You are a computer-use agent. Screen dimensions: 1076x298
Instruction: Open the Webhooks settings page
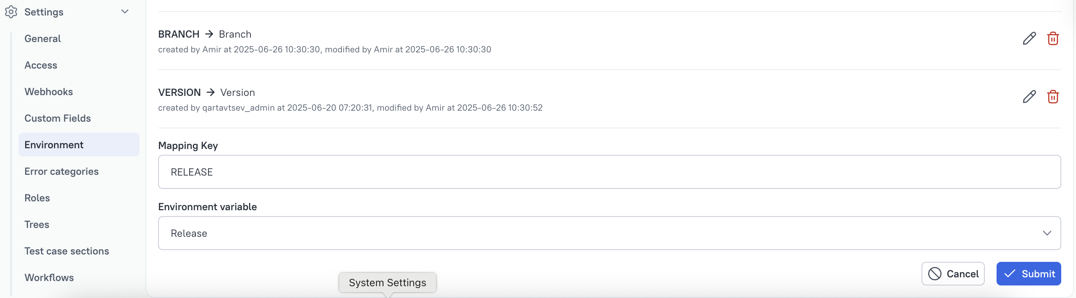point(48,92)
